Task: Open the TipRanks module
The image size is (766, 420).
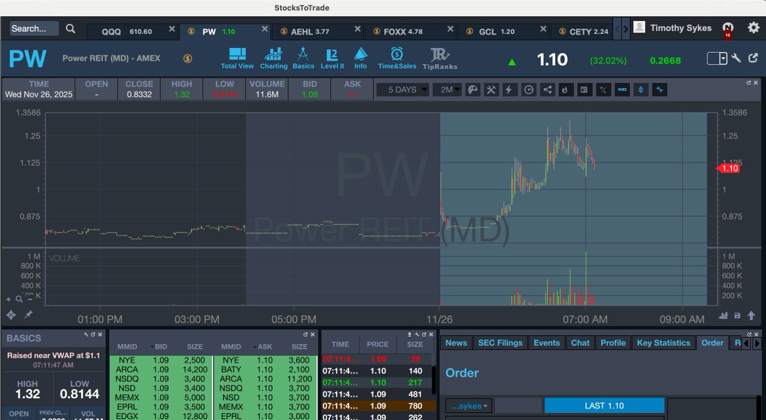Action: [440, 58]
